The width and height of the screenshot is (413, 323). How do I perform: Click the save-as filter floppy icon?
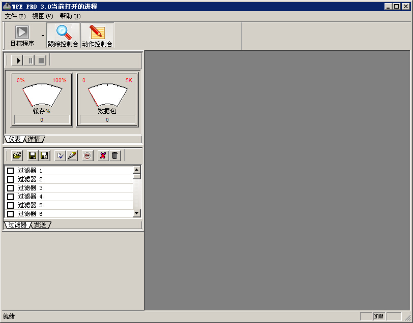pos(45,156)
